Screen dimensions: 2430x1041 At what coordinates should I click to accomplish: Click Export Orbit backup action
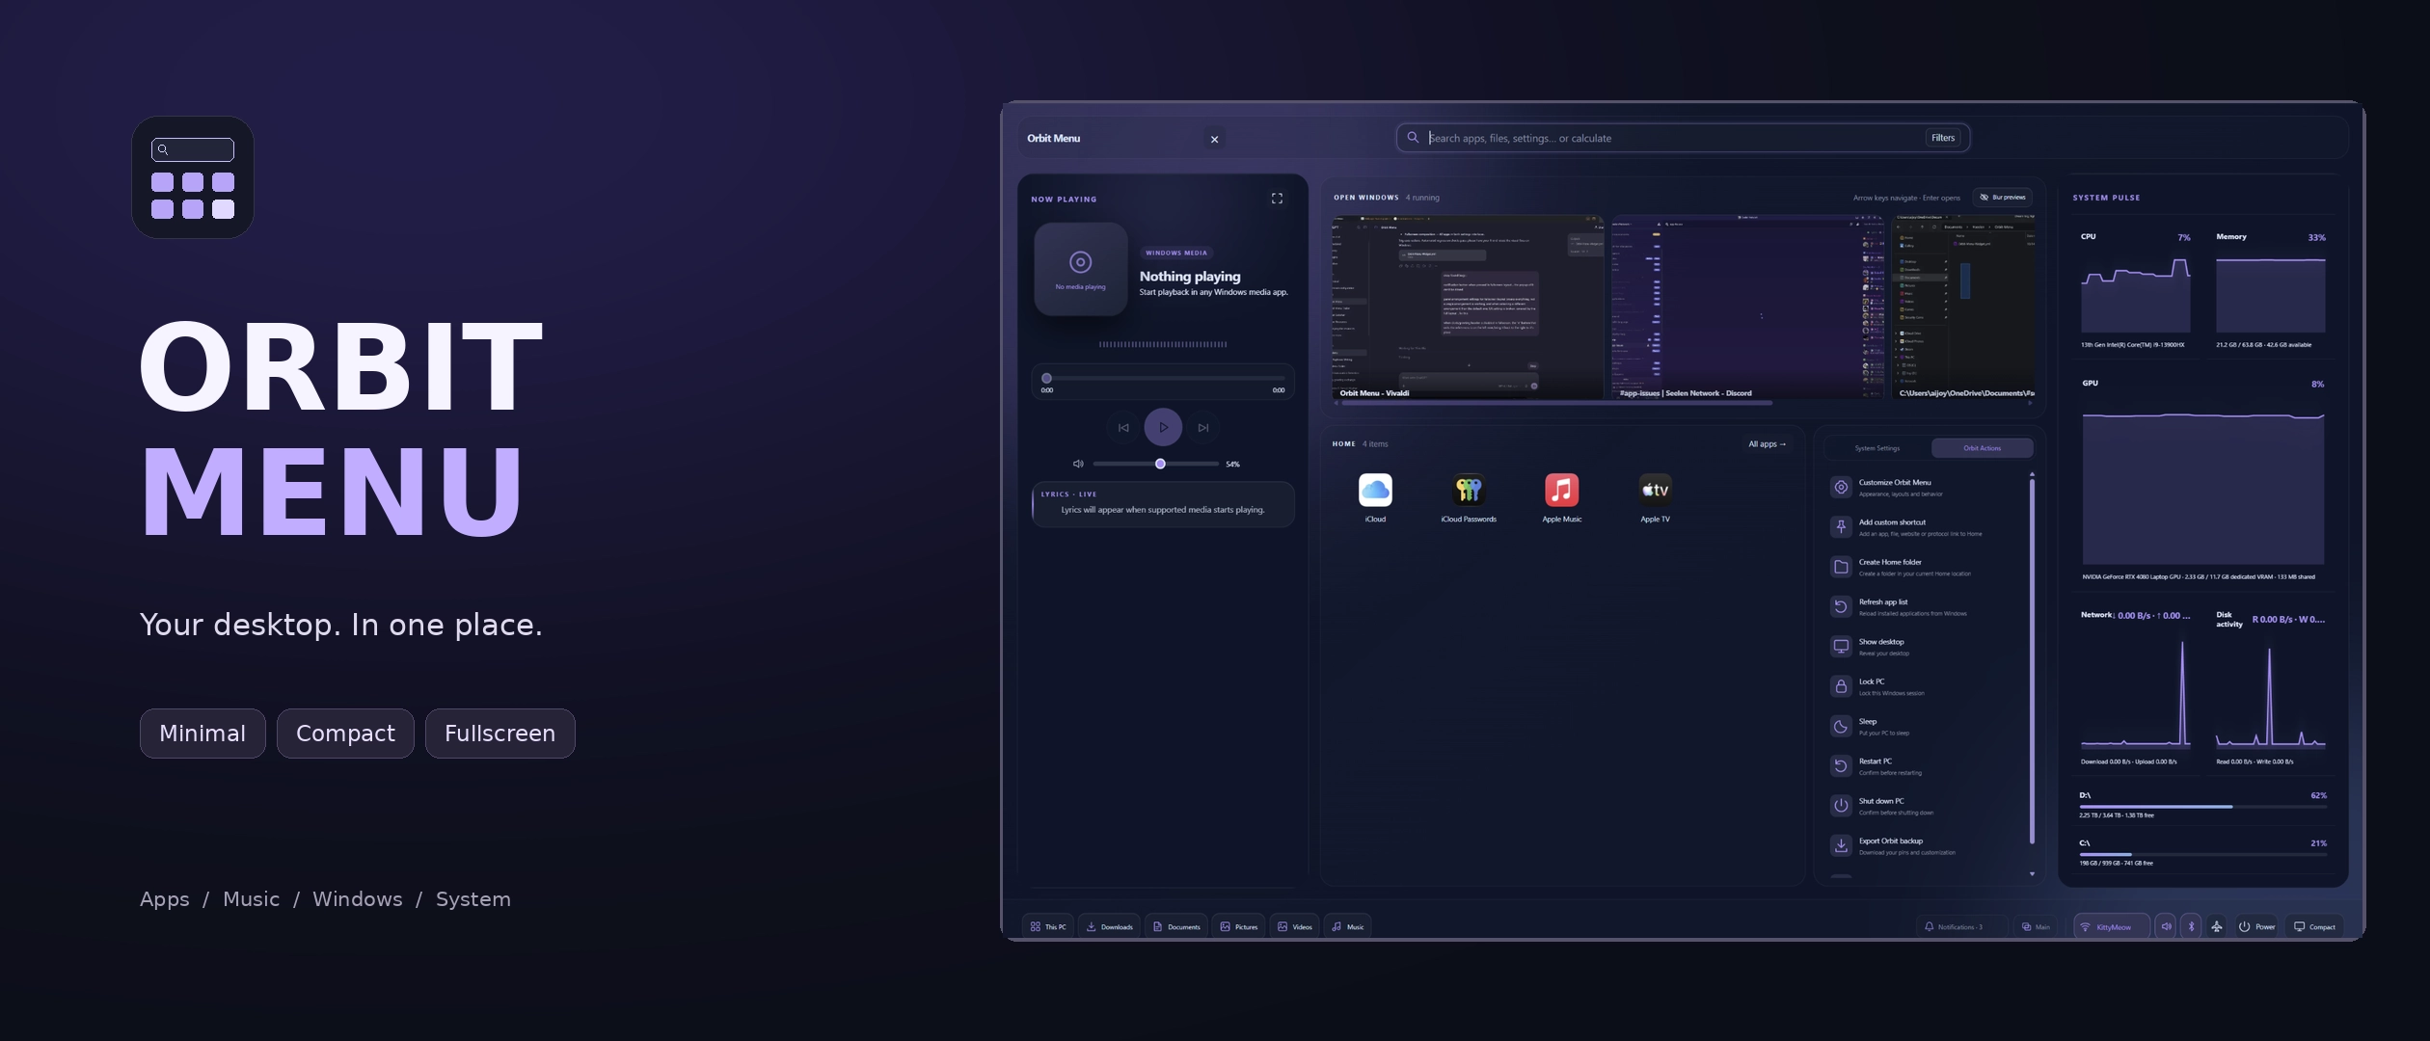click(x=1925, y=846)
